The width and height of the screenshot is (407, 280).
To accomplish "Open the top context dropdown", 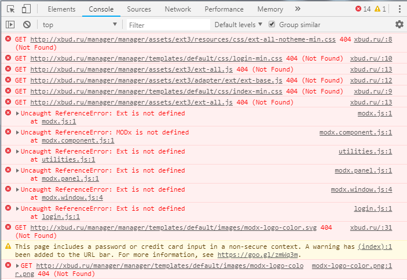I will (79, 25).
